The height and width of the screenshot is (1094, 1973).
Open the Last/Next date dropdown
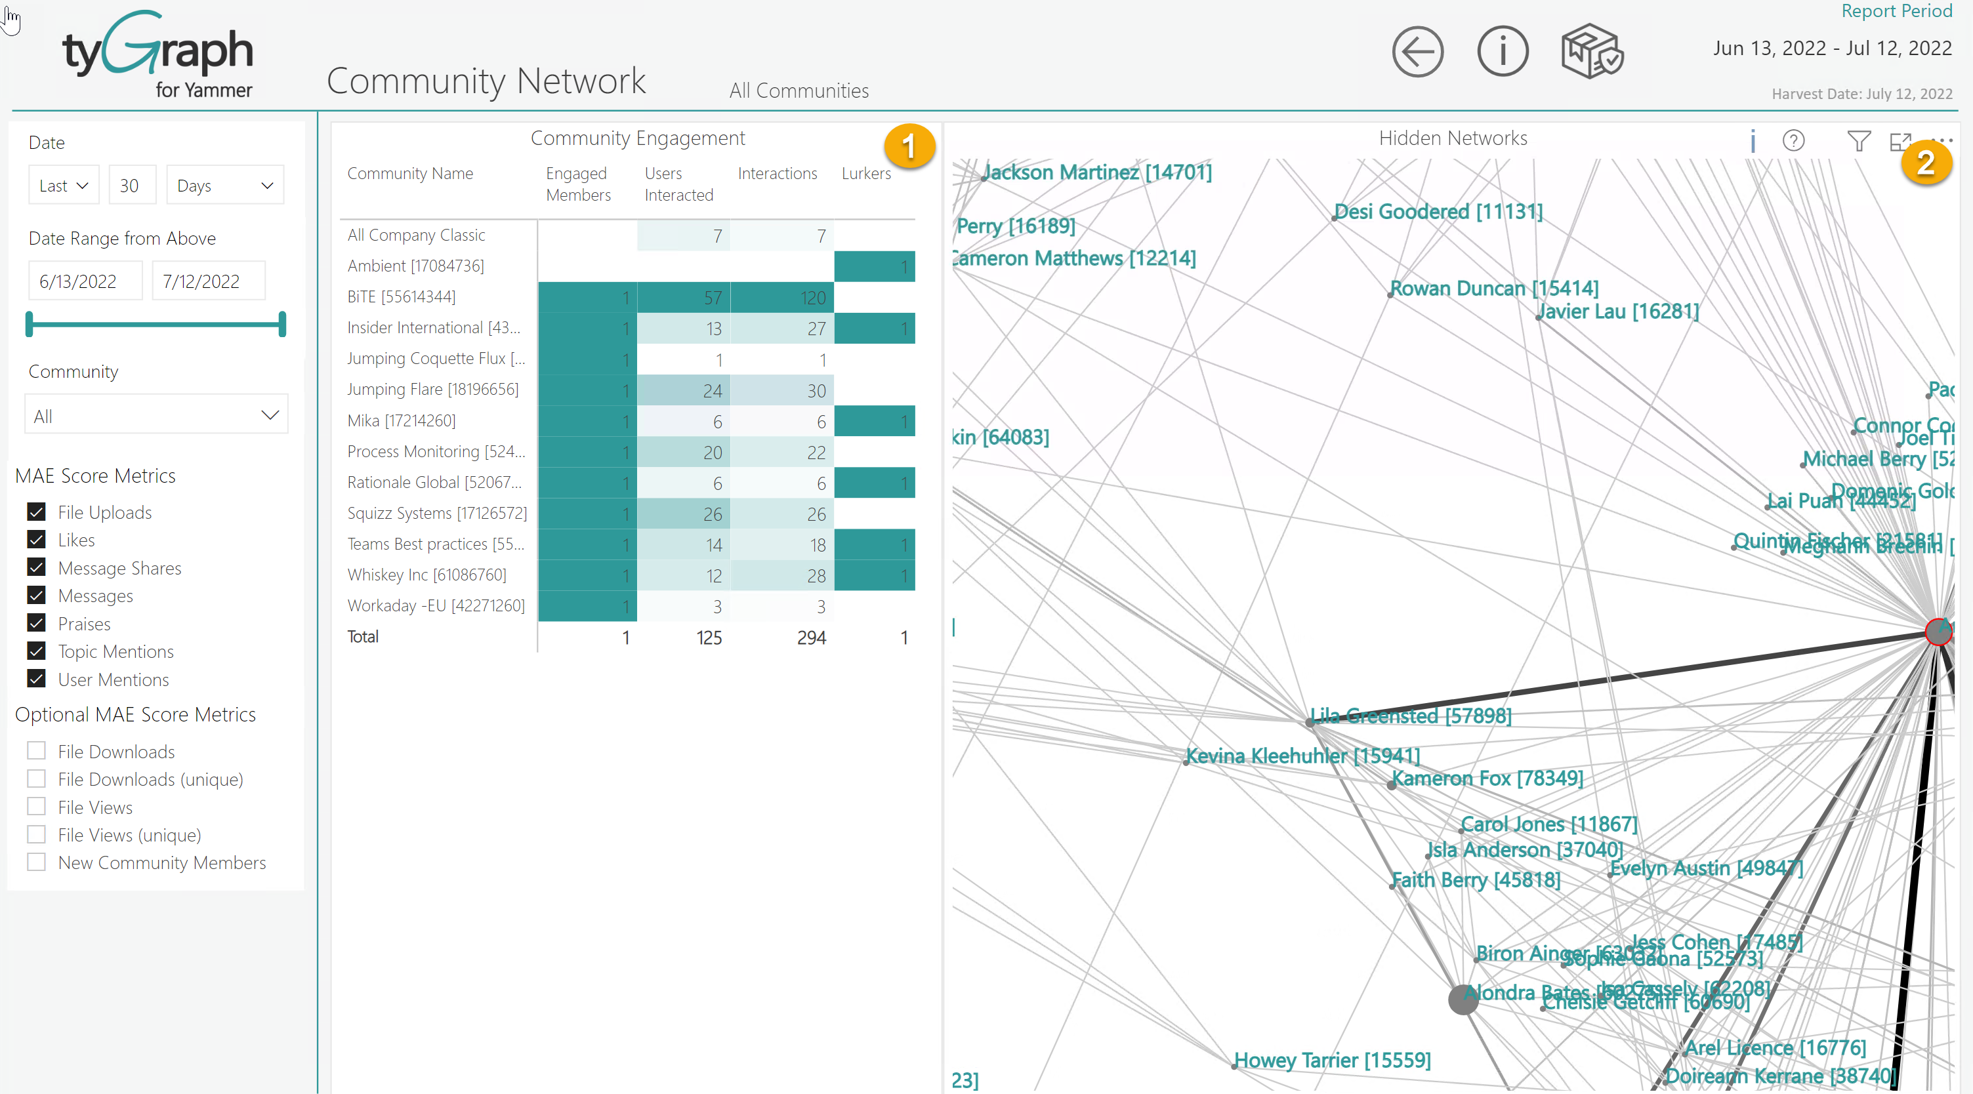click(x=64, y=184)
